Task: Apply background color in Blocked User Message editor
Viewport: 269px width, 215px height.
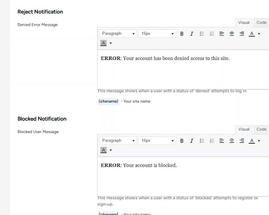Action: click(x=104, y=150)
